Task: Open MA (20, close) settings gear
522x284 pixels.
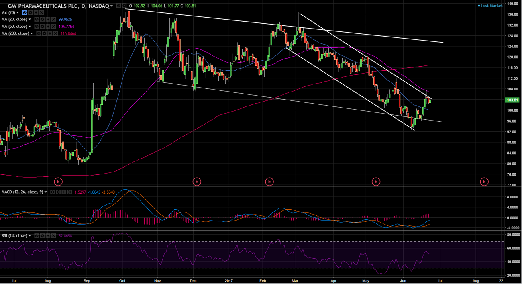Action: click(42, 19)
